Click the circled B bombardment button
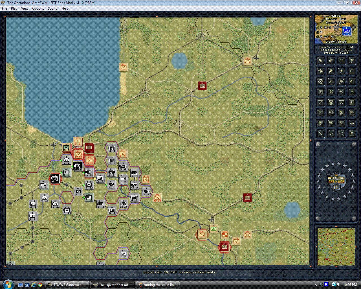Viewport: 361px width, 289px height. (331, 102)
